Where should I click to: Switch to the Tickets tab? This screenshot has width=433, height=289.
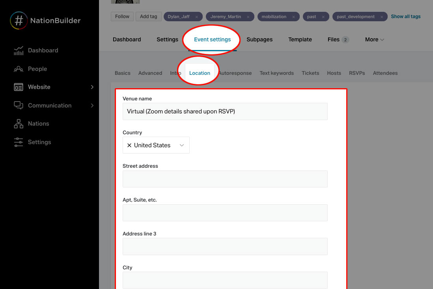coord(310,73)
